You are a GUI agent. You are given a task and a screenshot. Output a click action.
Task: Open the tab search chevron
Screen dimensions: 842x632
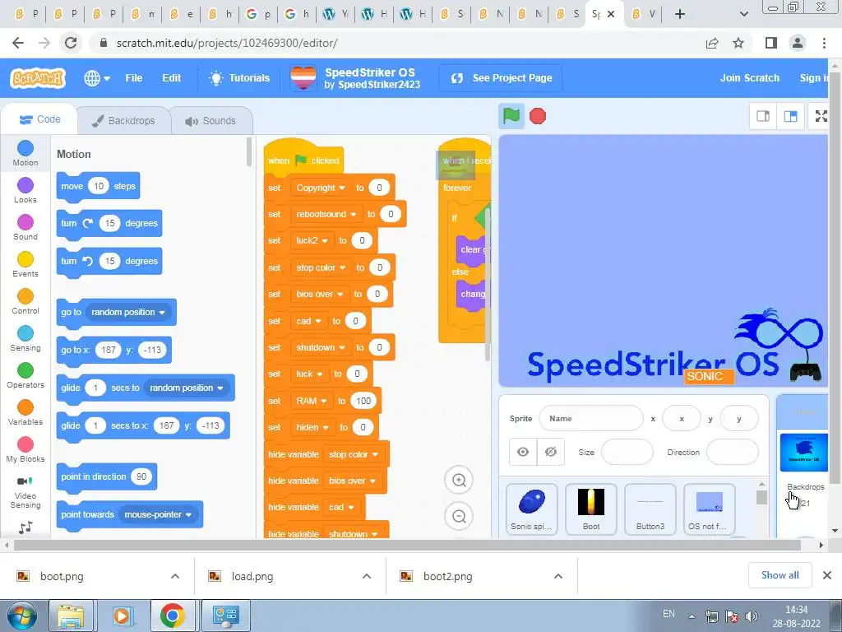pyautogui.click(x=743, y=14)
